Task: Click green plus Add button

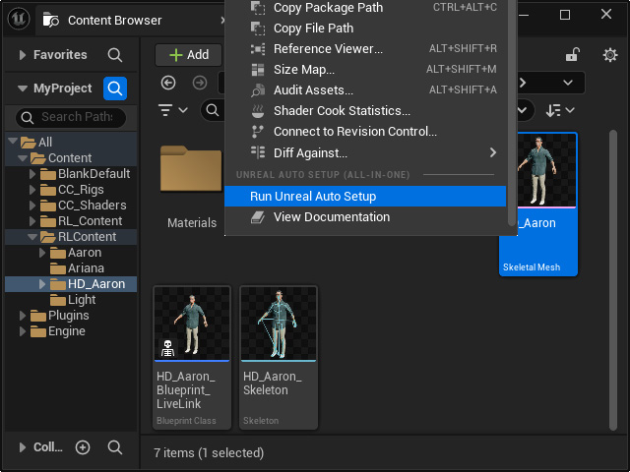Action: tap(188, 55)
